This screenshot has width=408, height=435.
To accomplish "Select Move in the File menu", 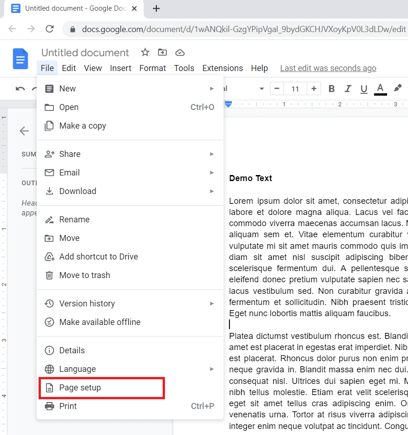I will [130, 238].
